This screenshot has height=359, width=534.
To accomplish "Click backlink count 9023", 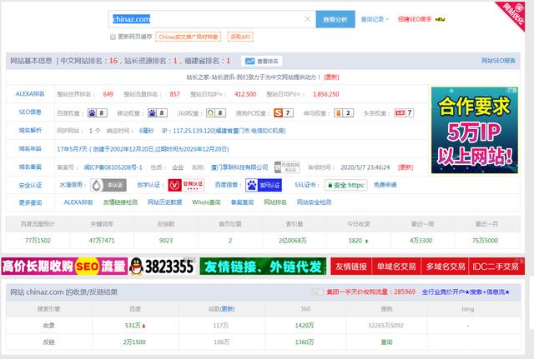I will [x=166, y=241].
